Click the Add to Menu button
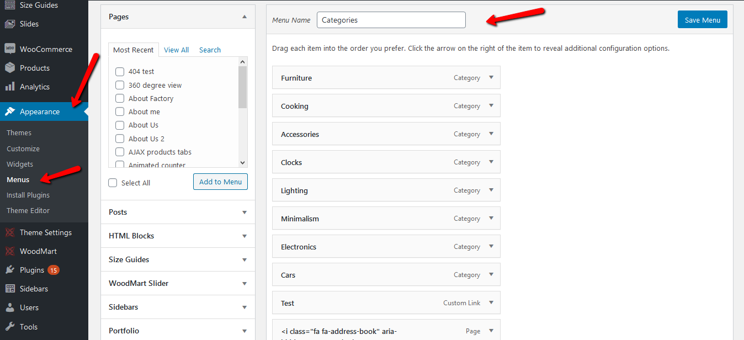Viewport: 744px width, 340px height. [x=220, y=182]
